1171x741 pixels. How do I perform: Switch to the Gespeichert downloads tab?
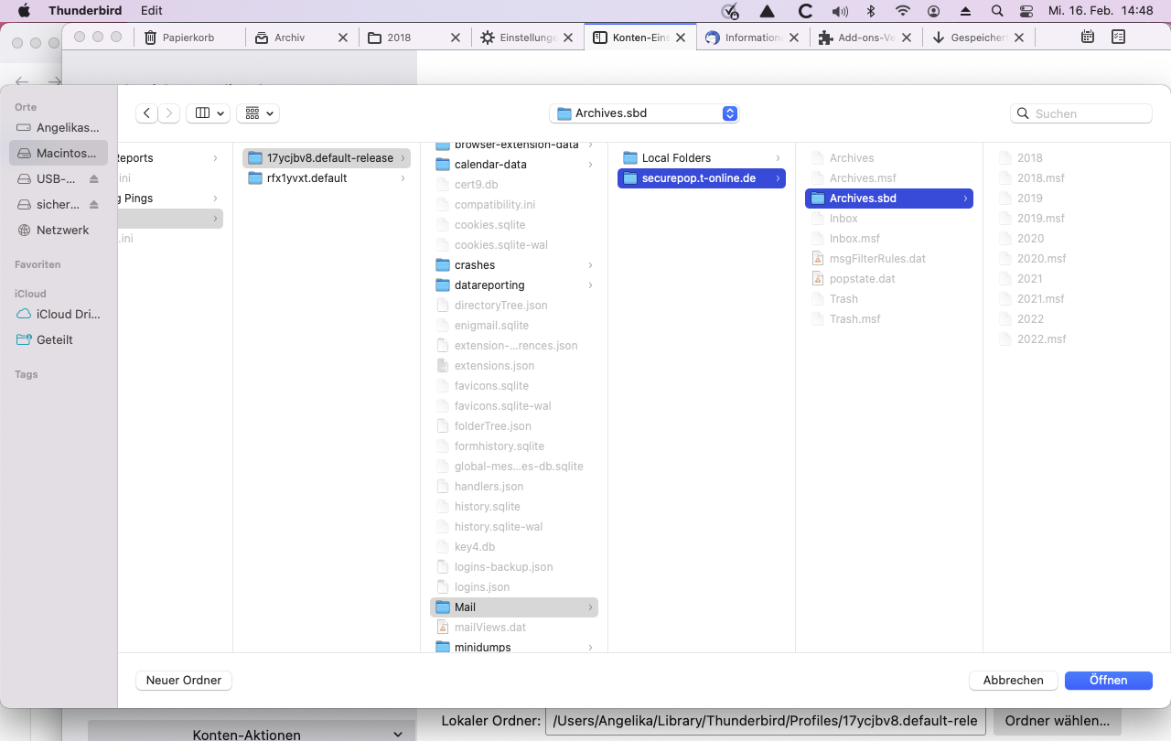[977, 38]
